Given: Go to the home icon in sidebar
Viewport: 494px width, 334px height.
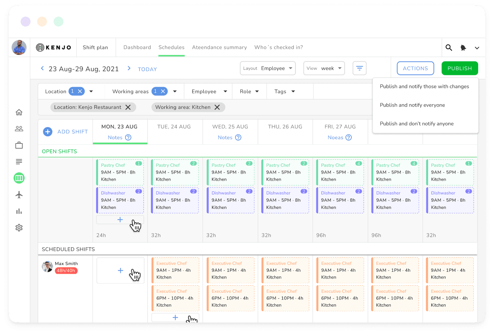Looking at the screenshot, I should 19,112.
